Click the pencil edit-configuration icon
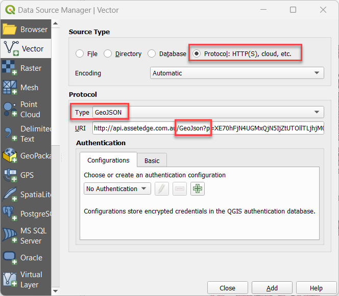This screenshot has height=296, width=339. [x=162, y=189]
